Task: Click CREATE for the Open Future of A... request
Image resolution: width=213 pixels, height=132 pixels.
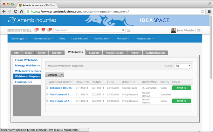Action: click(182, 101)
